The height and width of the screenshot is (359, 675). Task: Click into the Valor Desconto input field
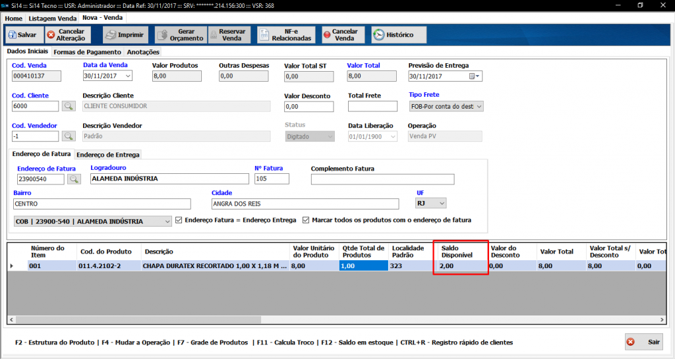pos(308,107)
